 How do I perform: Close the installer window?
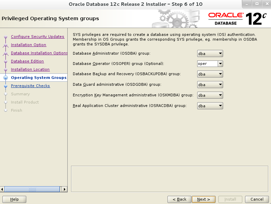click(267, 4)
